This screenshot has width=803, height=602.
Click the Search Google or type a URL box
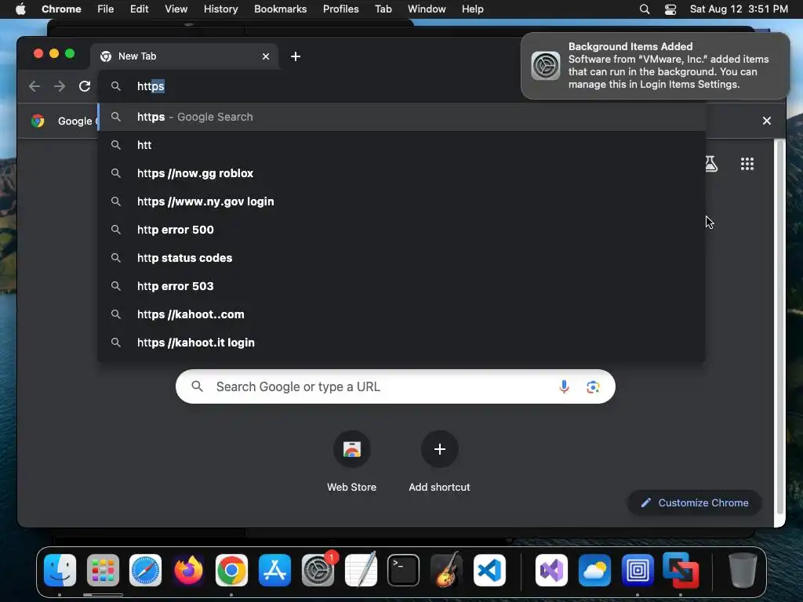pyautogui.click(x=395, y=387)
